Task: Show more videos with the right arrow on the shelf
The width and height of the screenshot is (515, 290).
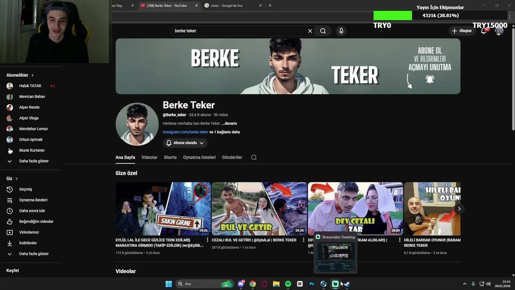Action: click(459, 209)
